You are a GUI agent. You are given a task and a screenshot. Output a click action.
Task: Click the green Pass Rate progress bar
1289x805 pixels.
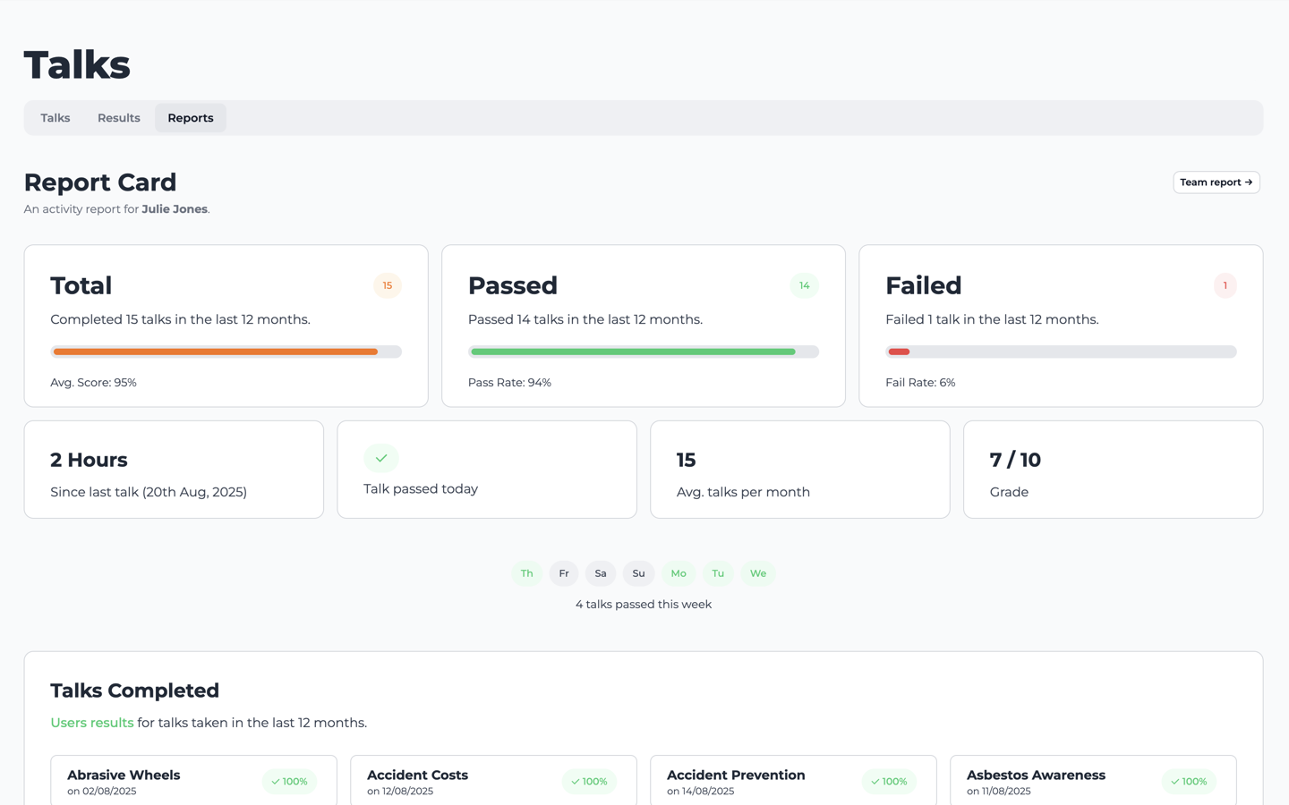(633, 352)
